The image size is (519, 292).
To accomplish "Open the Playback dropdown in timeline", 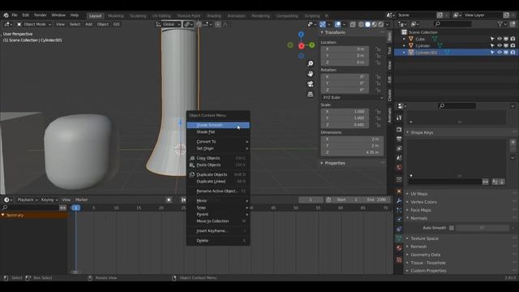I will tap(27, 200).
